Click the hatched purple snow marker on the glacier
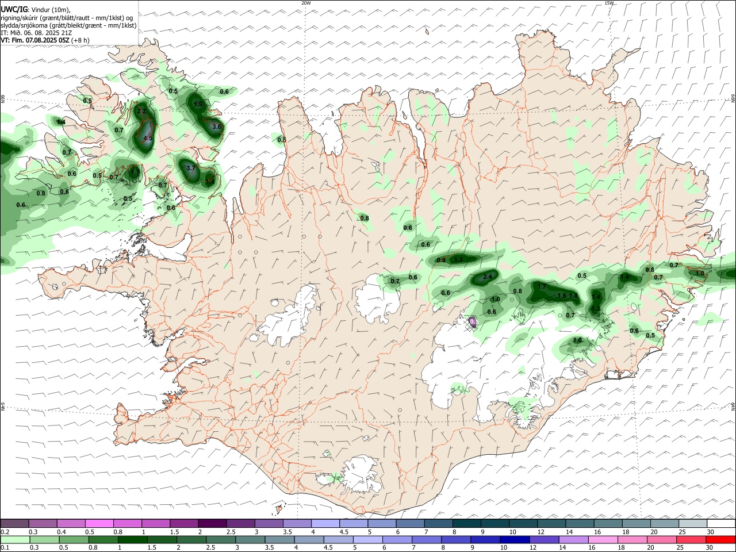Screen dimensions: 736x552 (471, 323)
